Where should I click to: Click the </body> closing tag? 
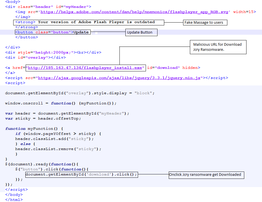14,195
